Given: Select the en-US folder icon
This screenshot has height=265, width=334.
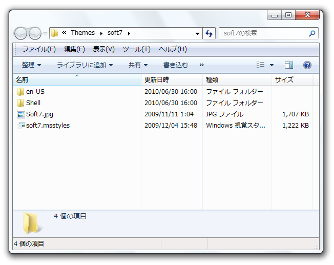Looking at the screenshot, I should pyautogui.click(x=20, y=92).
